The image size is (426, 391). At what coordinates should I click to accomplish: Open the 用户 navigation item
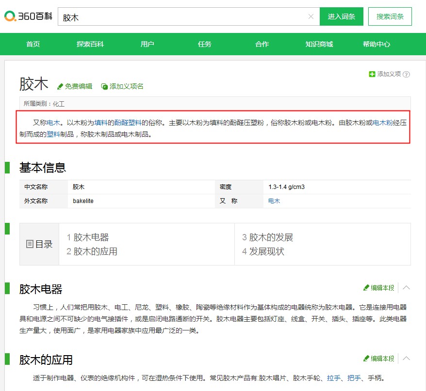[x=147, y=44]
